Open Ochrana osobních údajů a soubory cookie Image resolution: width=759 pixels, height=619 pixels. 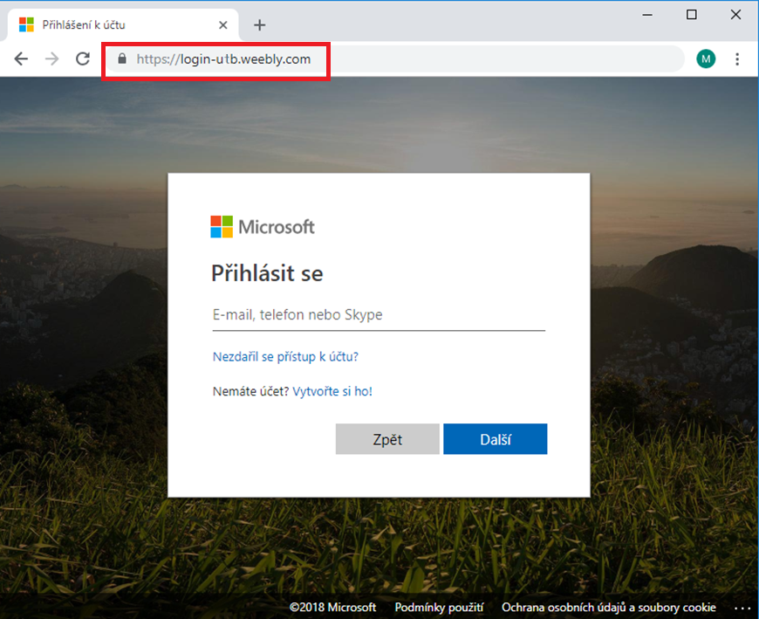pyautogui.click(x=608, y=608)
